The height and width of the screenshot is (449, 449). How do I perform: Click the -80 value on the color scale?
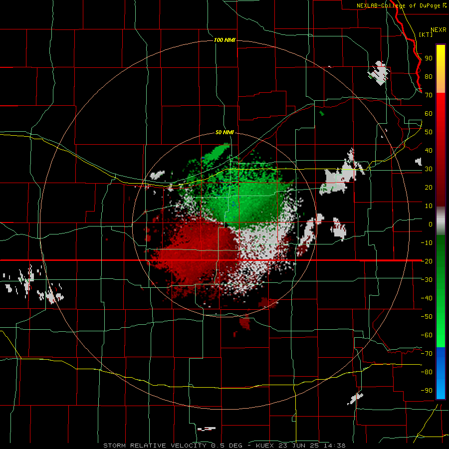(427, 372)
